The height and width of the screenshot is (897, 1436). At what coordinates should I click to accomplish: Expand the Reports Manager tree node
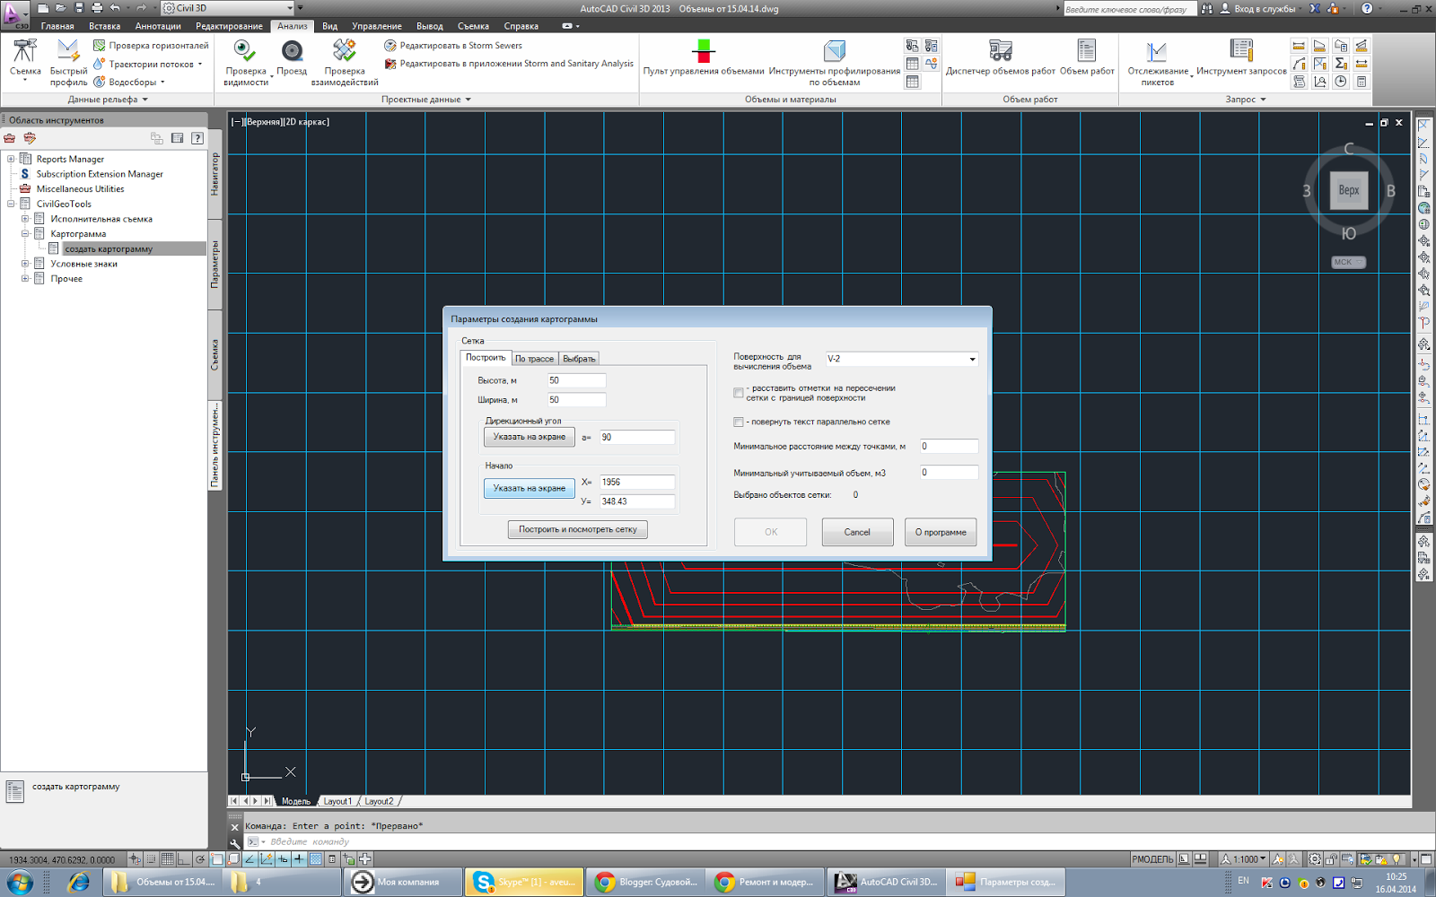point(11,159)
